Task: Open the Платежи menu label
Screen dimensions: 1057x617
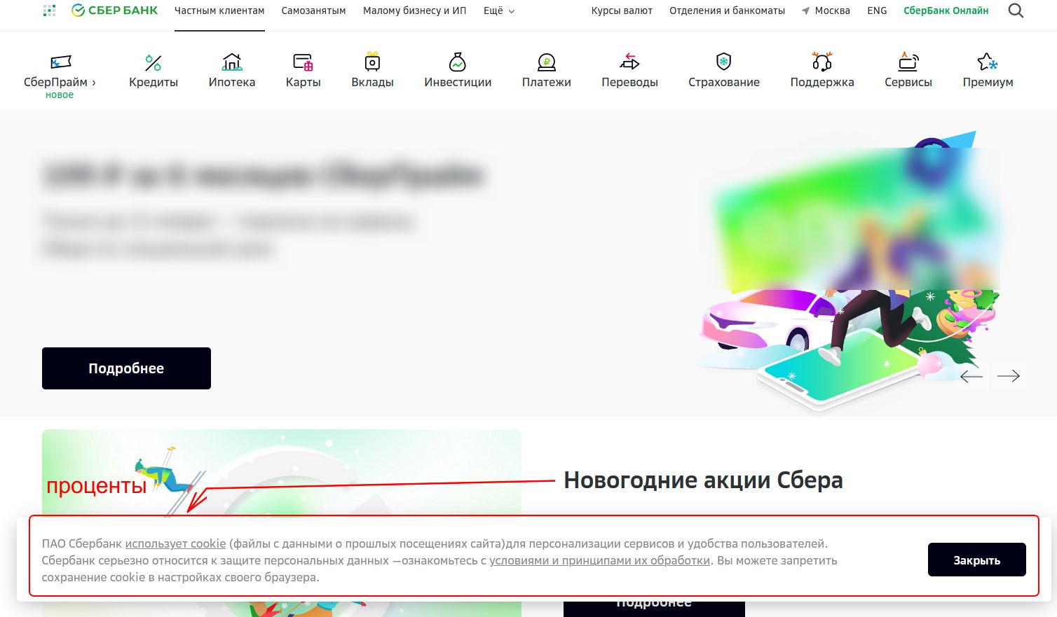Action: [547, 82]
